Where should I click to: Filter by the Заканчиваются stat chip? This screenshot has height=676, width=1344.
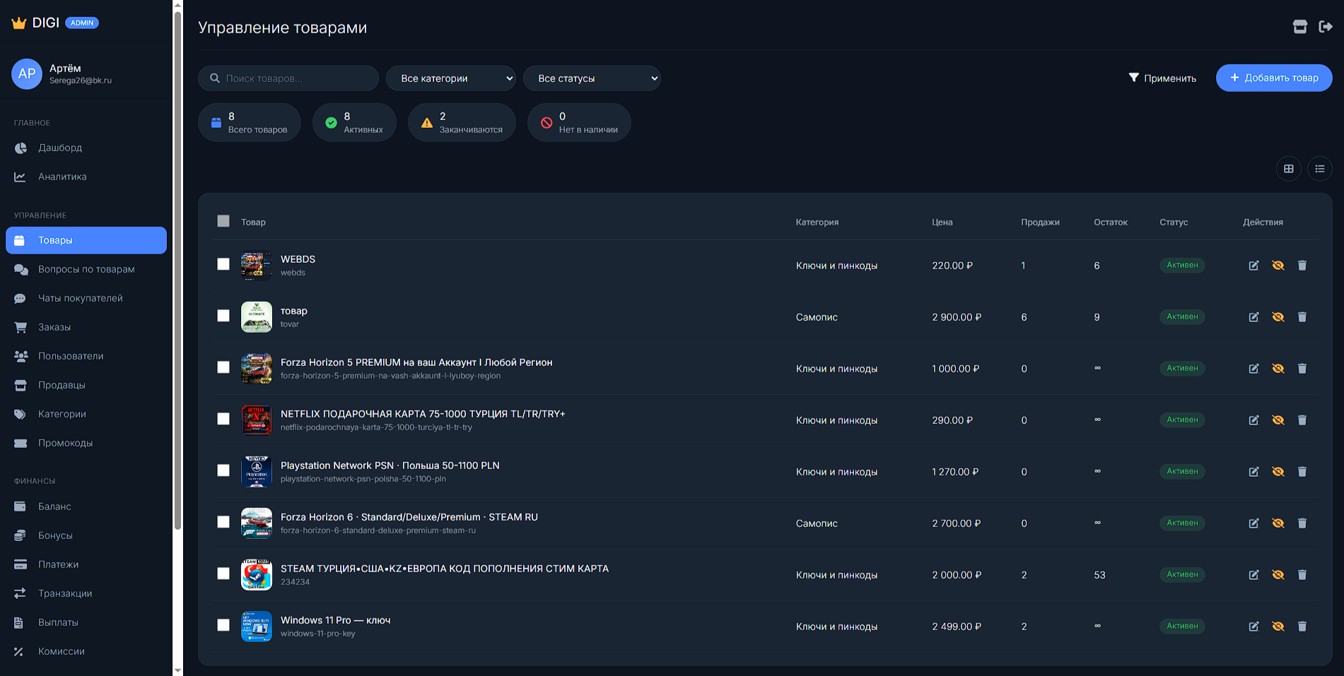coord(462,122)
